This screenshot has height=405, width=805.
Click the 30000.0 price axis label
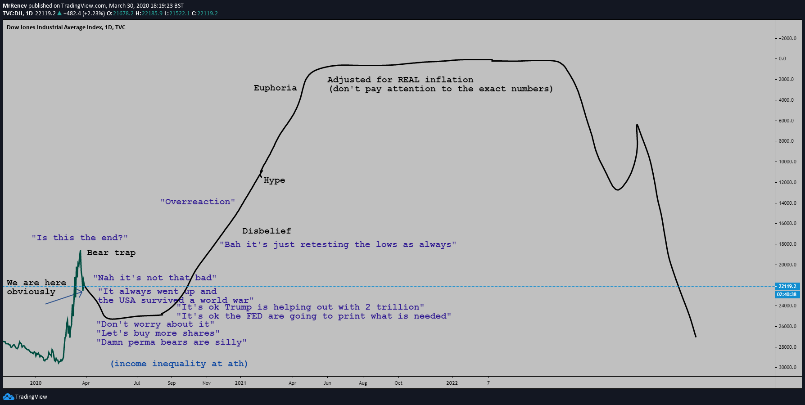tap(787, 367)
